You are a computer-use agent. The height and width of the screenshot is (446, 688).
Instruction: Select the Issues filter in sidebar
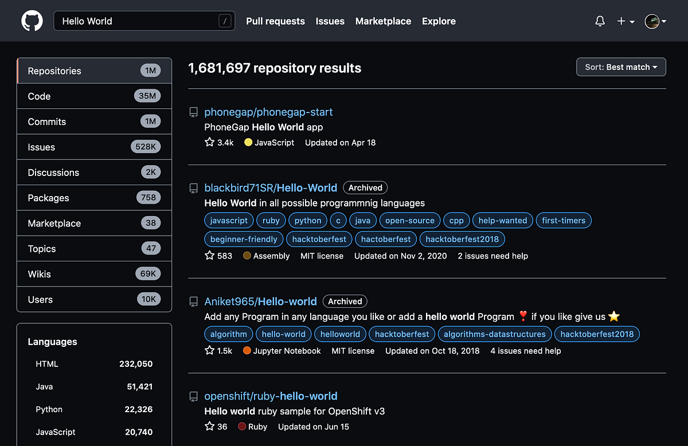[95, 147]
